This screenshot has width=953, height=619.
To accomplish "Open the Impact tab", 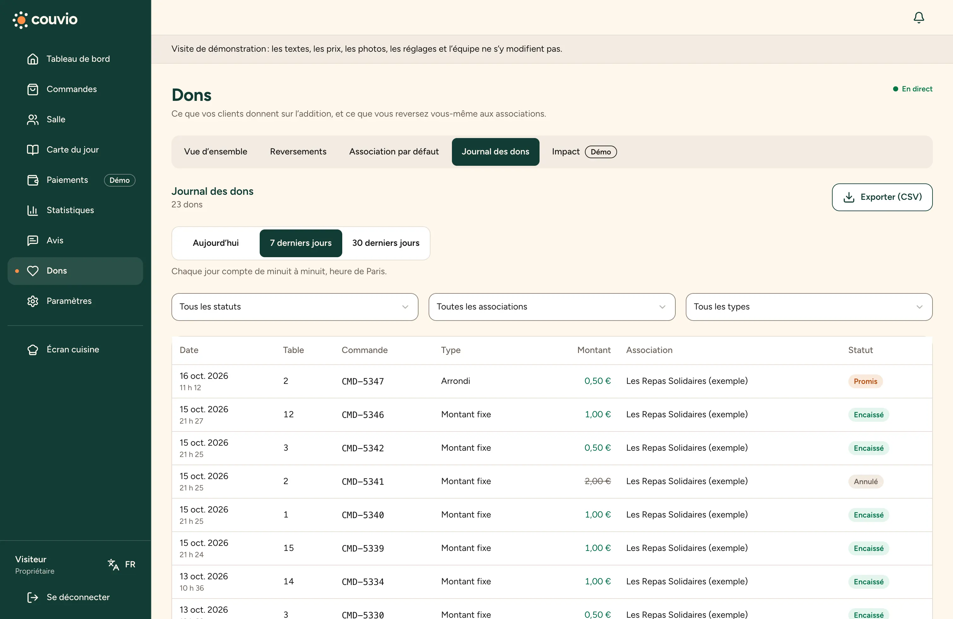I will [584, 152].
